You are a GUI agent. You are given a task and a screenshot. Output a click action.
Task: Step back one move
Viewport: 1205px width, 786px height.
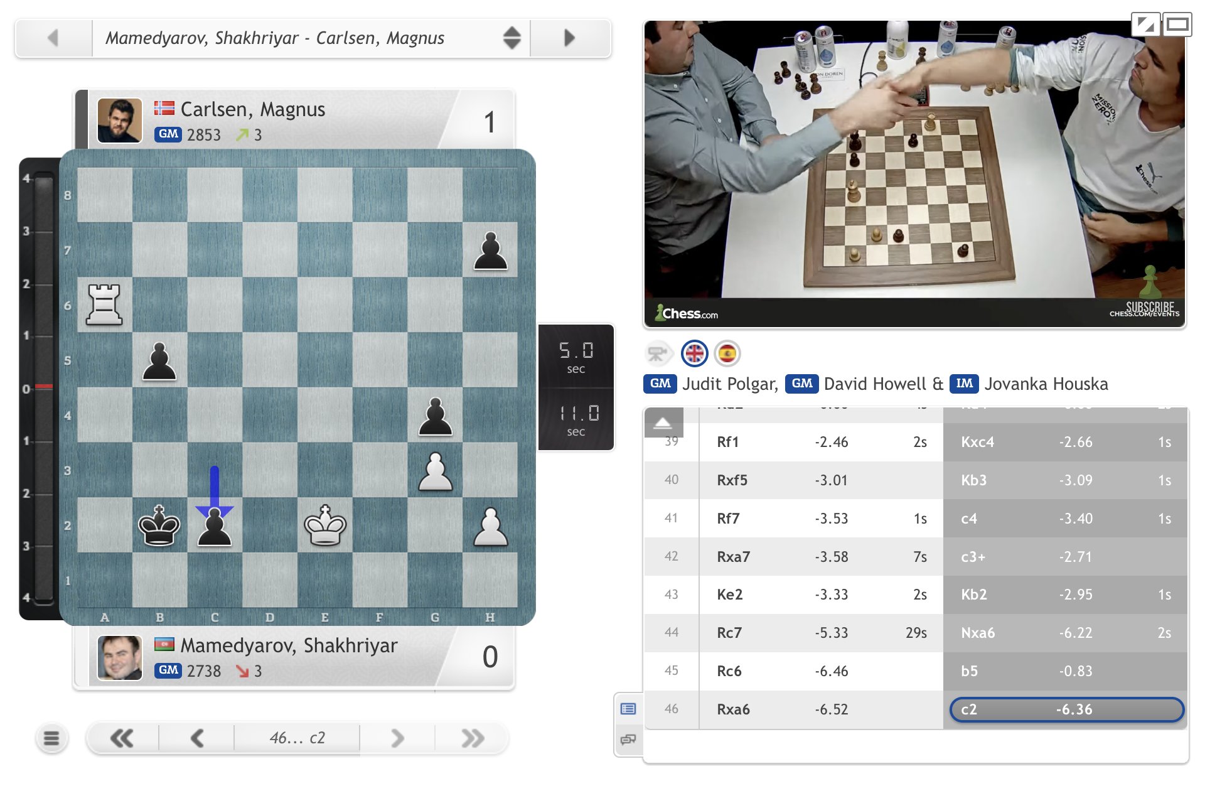(197, 738)
